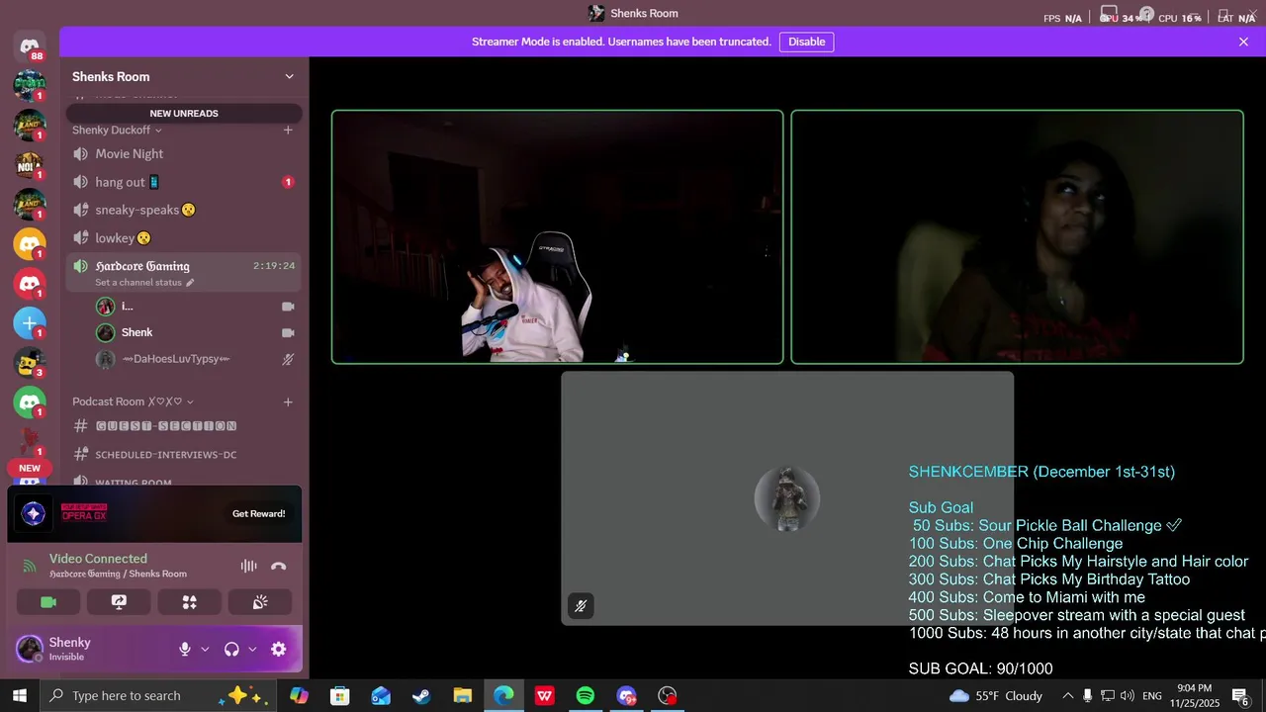Image resolution: width=1266 pixels, height=712 pixels.
Task: Click the Opera GX quest icon
Action: (x=34, y=513)
